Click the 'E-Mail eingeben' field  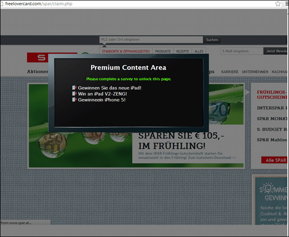pyautogui.click(x=242, y=51)
